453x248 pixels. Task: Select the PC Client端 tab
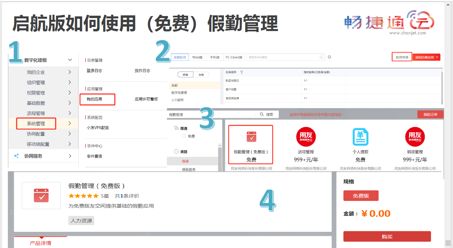(234, 57)
